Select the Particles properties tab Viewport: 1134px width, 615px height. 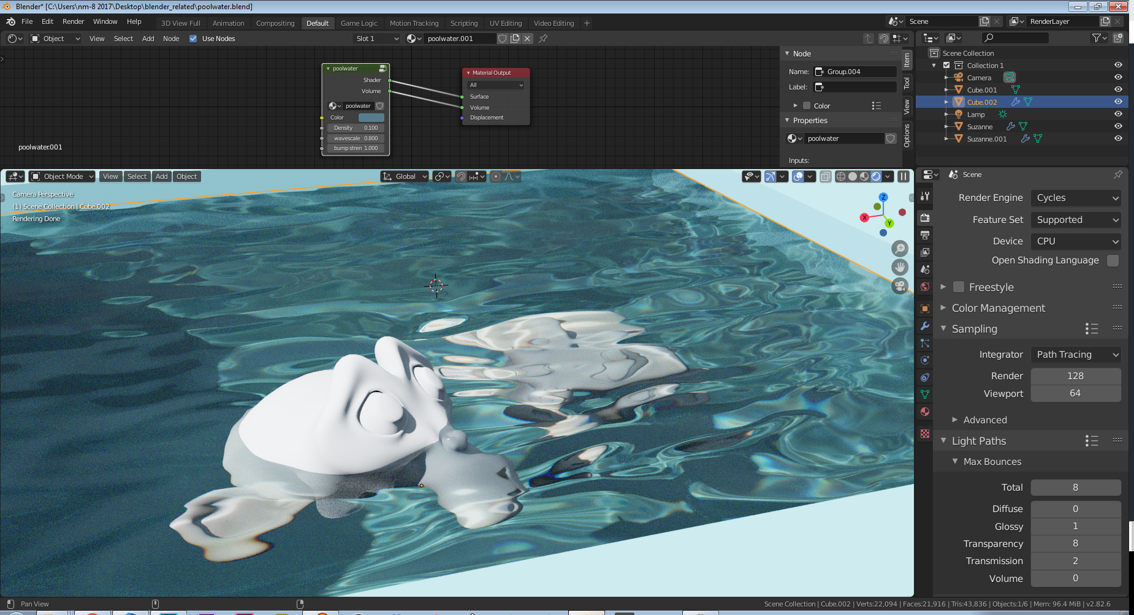tap(925, 343)
